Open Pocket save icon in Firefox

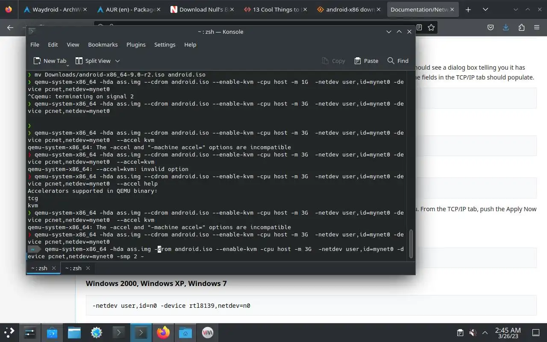491,27
